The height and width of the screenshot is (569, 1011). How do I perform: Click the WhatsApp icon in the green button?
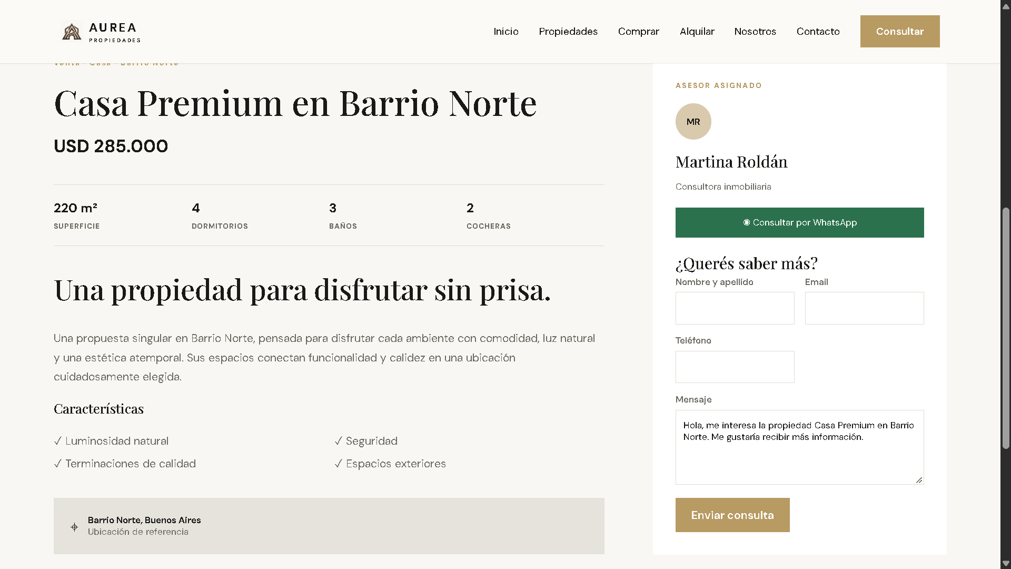point(746,222)
